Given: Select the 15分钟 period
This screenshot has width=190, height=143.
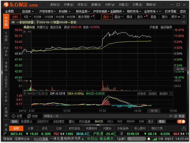Looking at the screenshot, I should [x=48, y=17].
